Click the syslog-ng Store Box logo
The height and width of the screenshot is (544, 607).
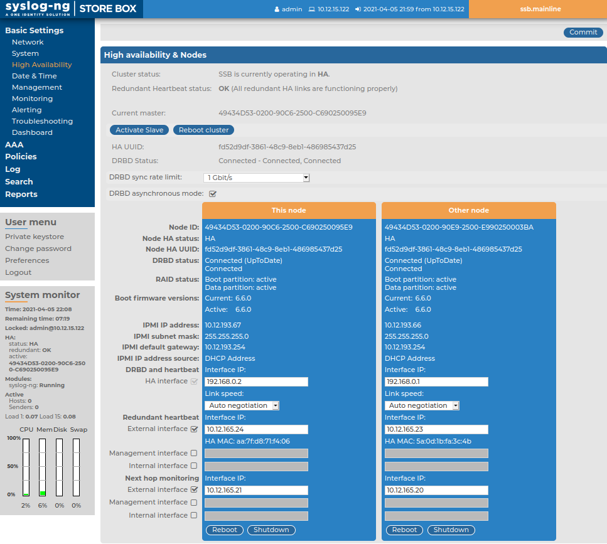(72, 9)
